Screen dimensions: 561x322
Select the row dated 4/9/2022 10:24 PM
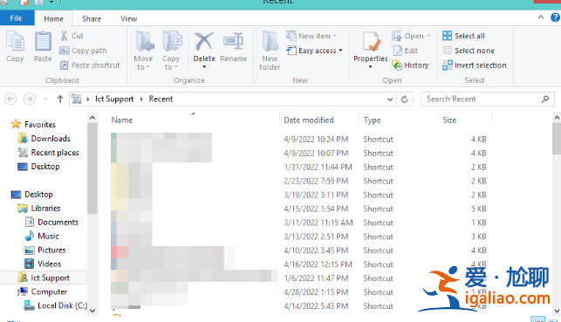tap(298, 139)
